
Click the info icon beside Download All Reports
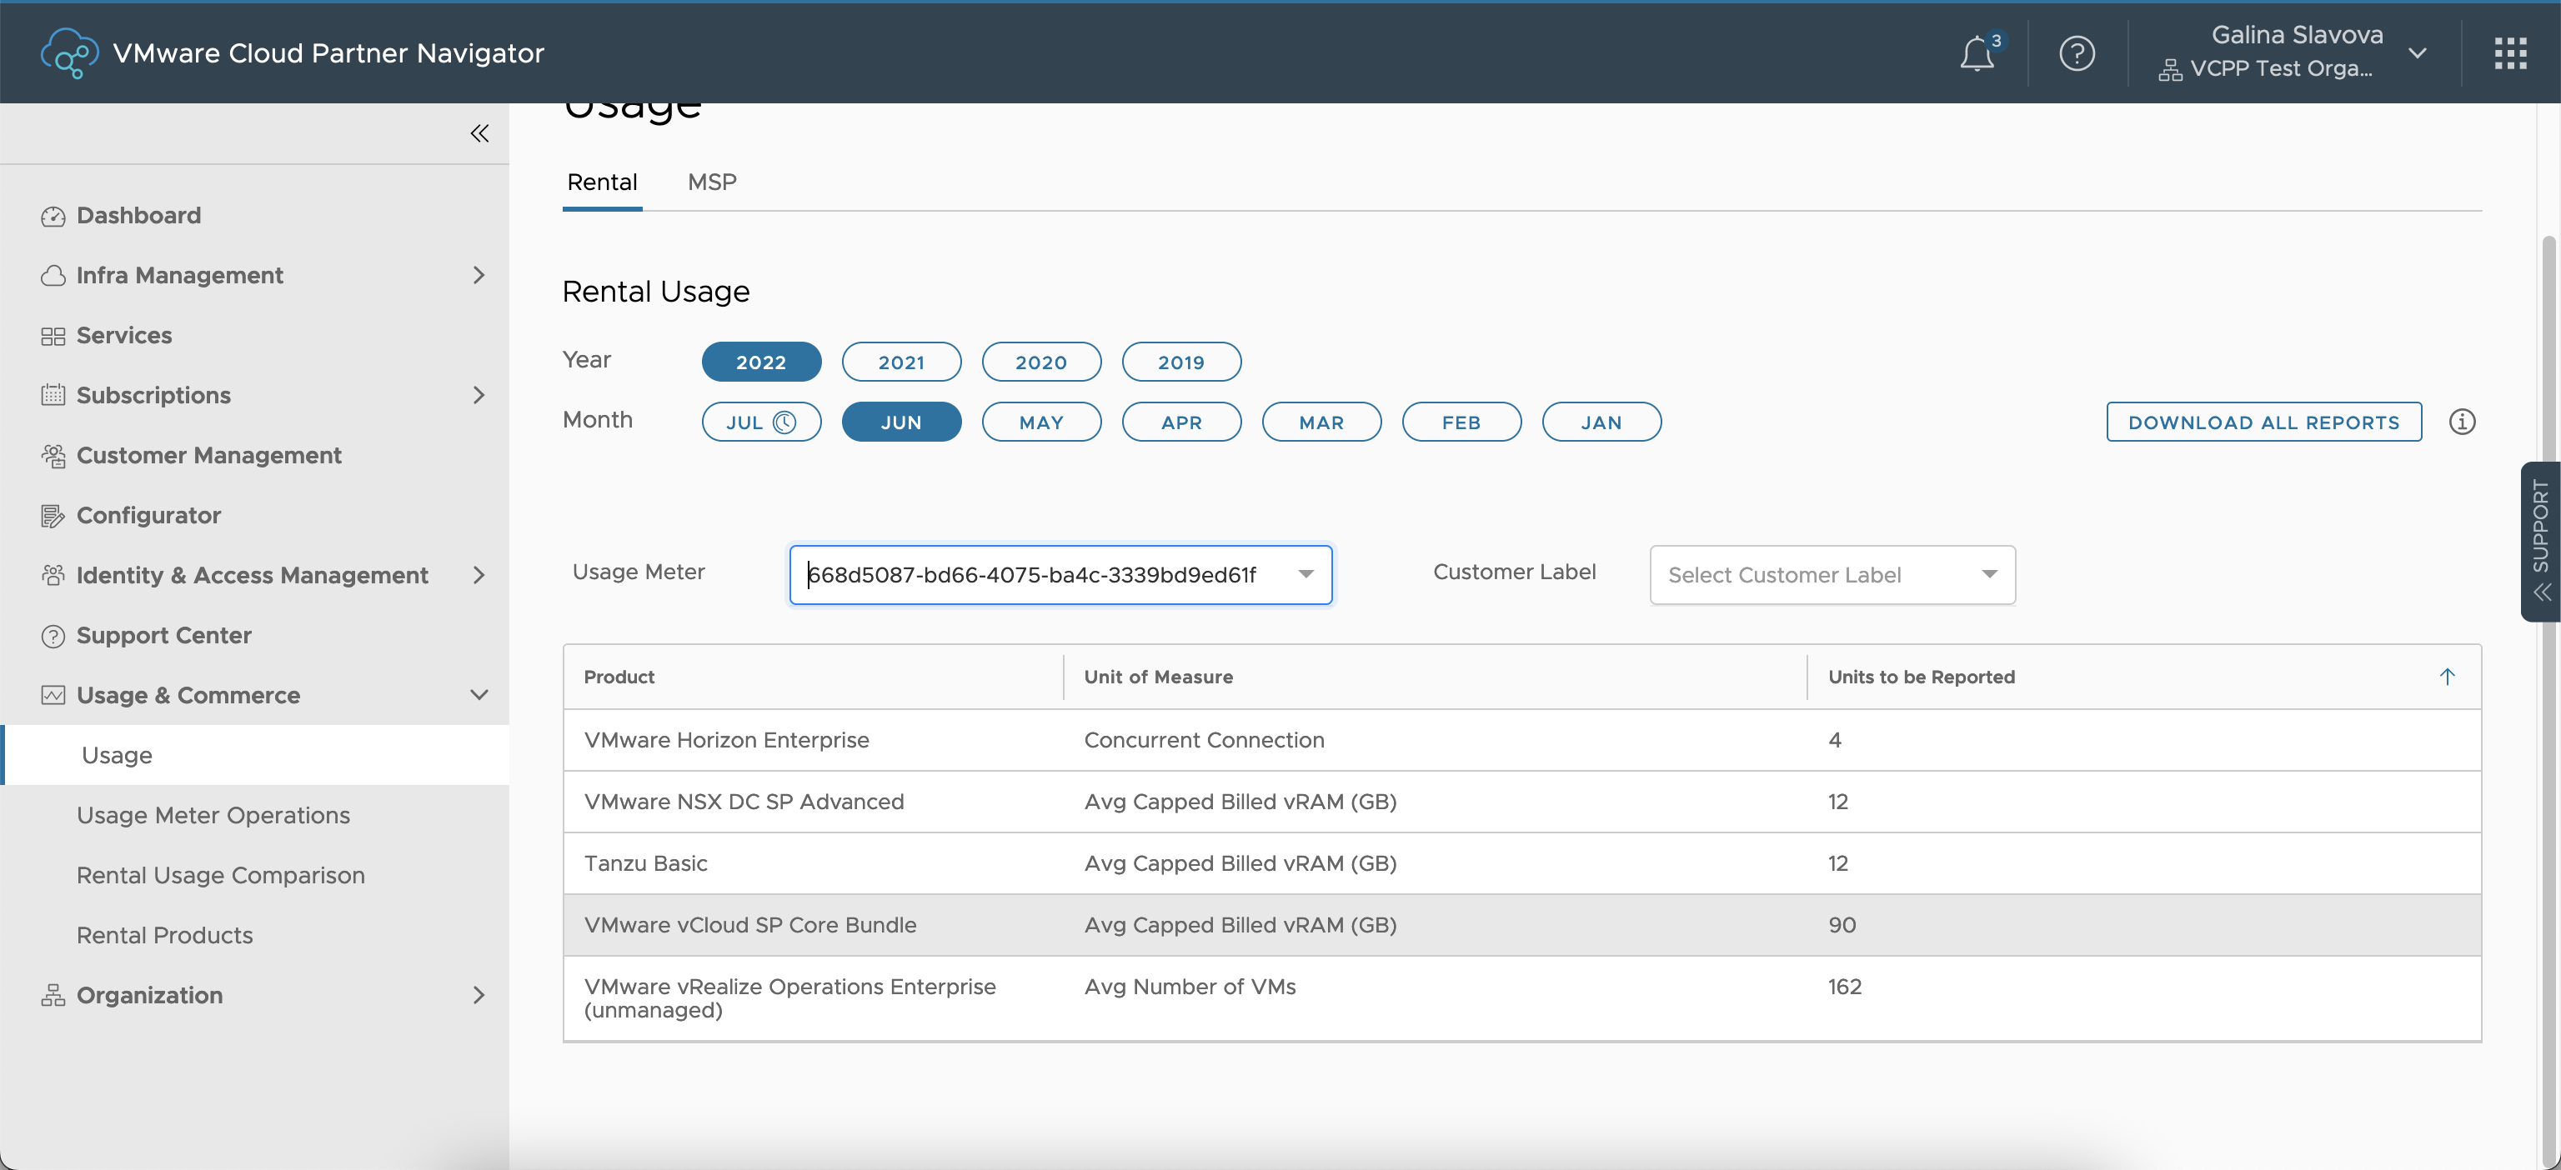point(2462,422)
